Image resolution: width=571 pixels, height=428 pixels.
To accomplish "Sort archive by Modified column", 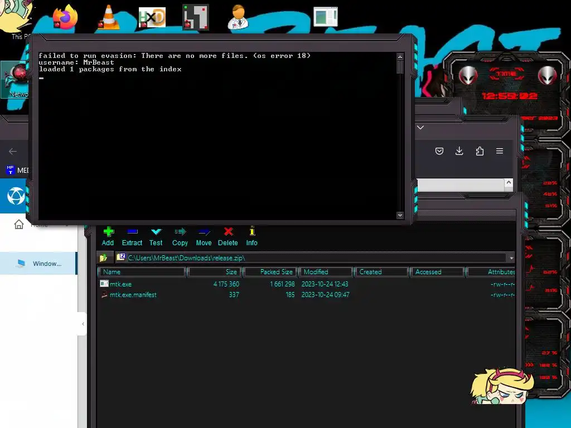I will 326,272.
